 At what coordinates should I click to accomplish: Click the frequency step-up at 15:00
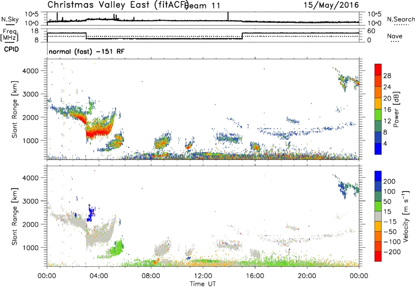(242, 36)
